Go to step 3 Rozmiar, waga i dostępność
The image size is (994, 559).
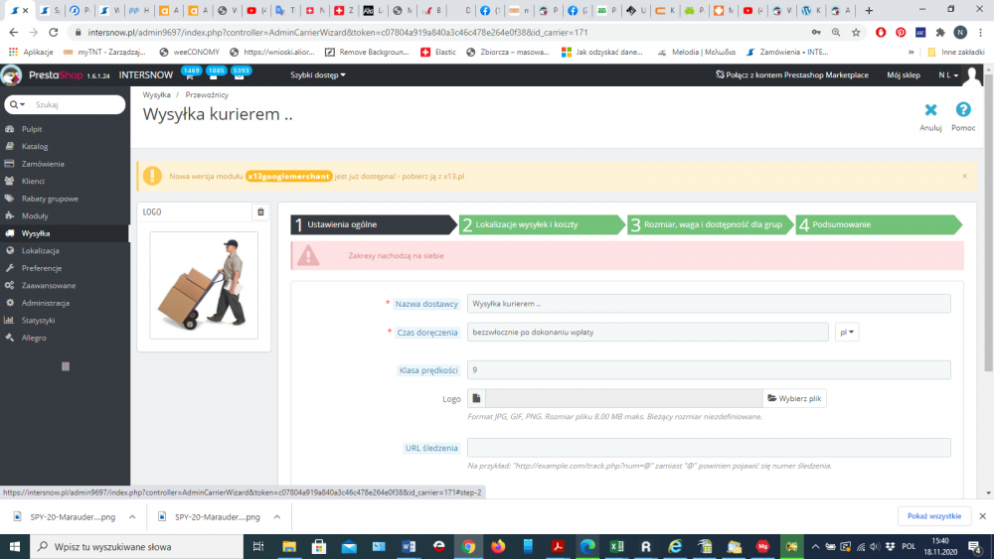point(710,224)
